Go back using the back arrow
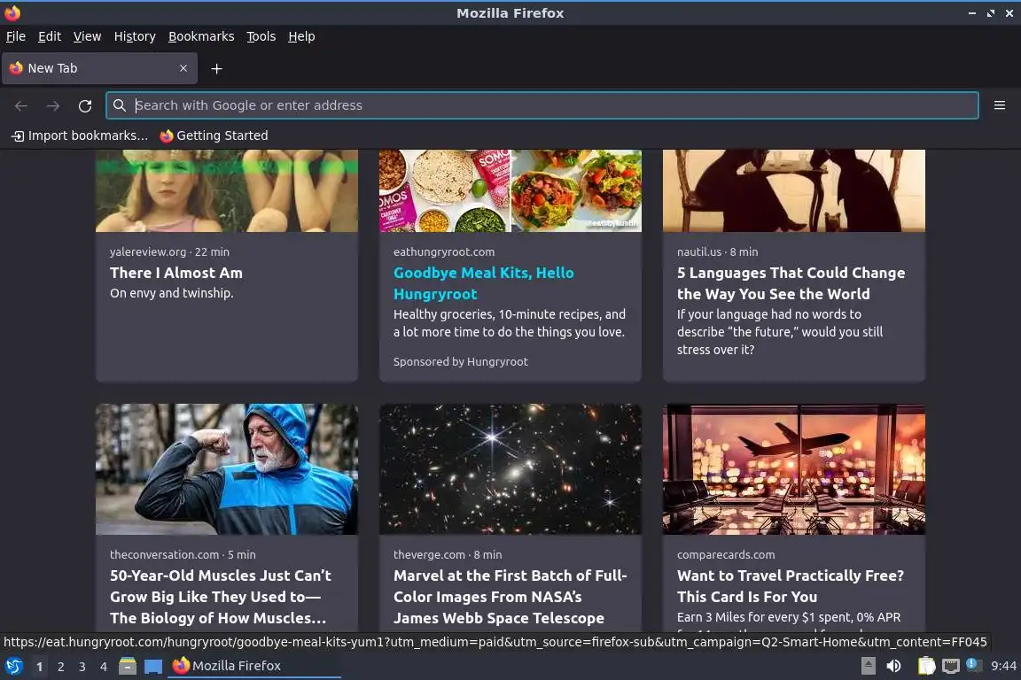Viewport: 1021px width, 680px height. pyautogui.click(x=21, y=105)
